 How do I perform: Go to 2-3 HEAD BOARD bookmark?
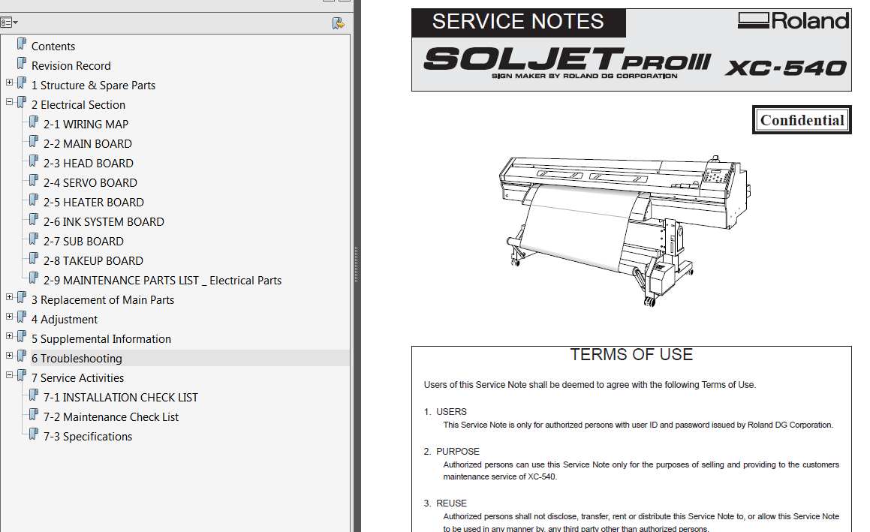(x=89, y=164)
